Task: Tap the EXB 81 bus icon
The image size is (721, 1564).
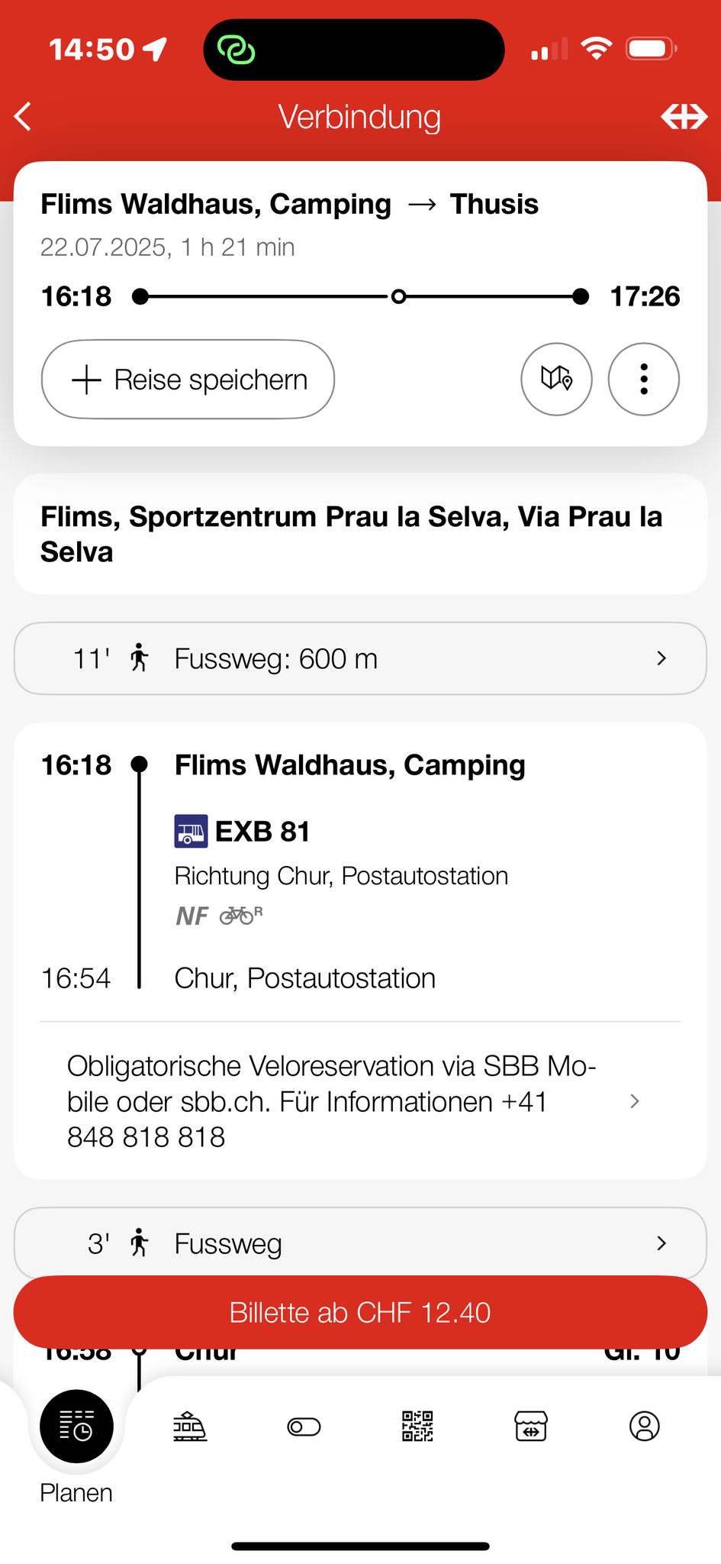Action: pos(191,832)
